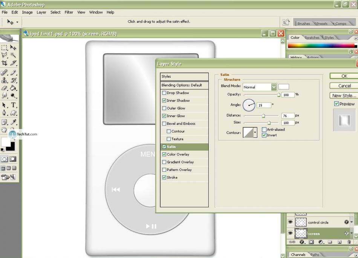Open the Contour picker arrow
The image size is (358, 258).
(x=255, y=132)
